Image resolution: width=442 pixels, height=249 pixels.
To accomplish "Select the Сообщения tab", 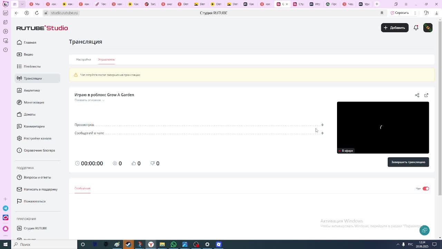I will coord(82,188).
